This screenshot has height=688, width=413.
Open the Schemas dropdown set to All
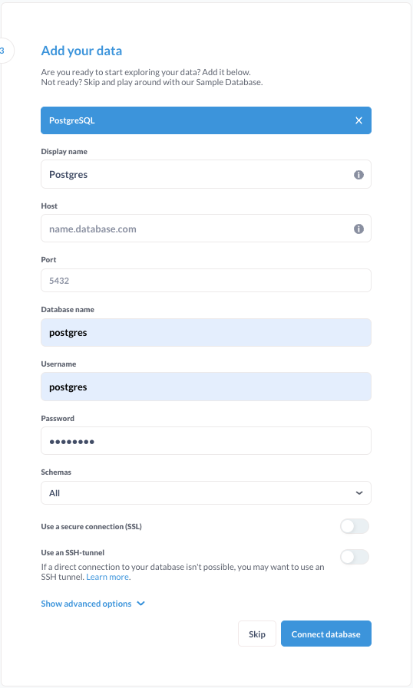point(206,492)
